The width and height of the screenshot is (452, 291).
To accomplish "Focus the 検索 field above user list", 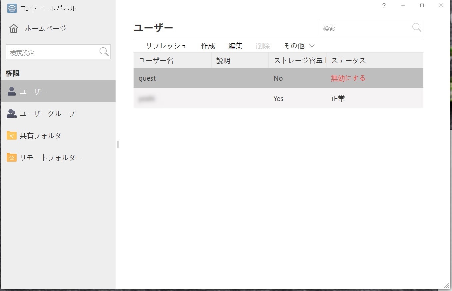I will (x=365, y=28).
